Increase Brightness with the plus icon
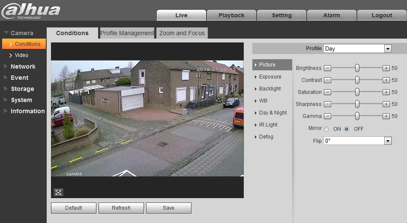The width and height of the screenshot is (407, 223). 386,68
